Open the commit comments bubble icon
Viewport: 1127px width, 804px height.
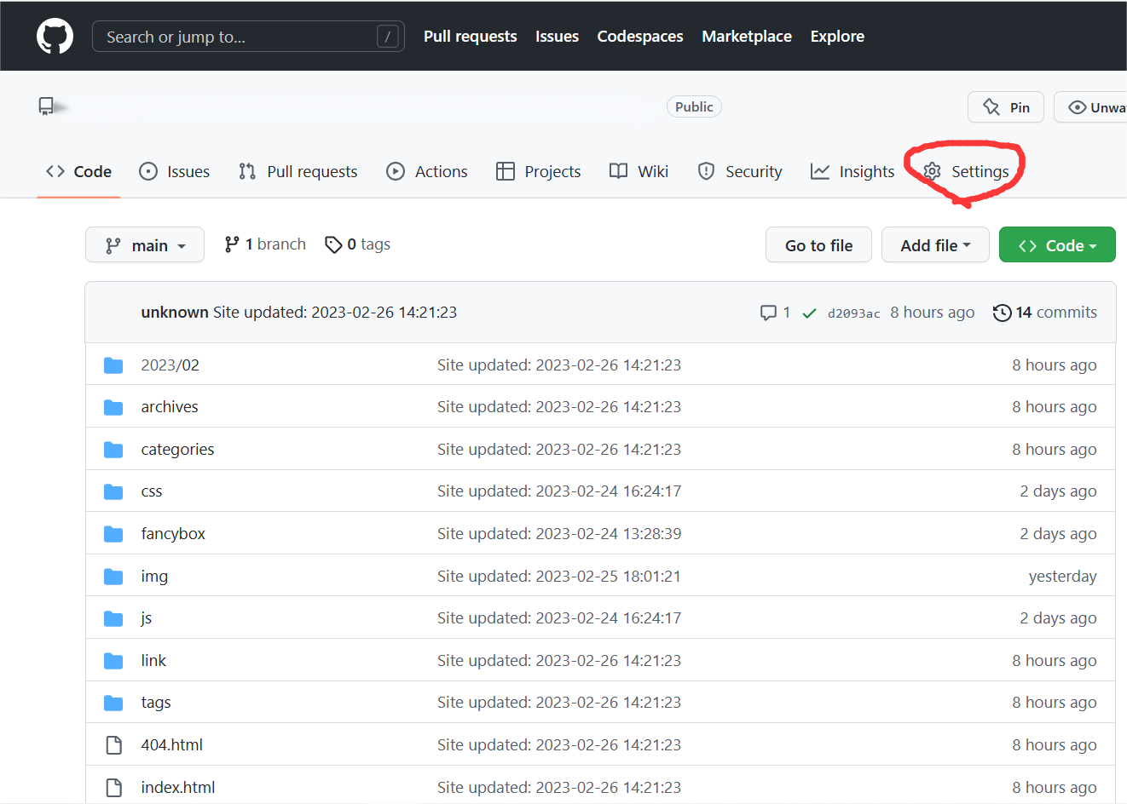tap(768, 313)
